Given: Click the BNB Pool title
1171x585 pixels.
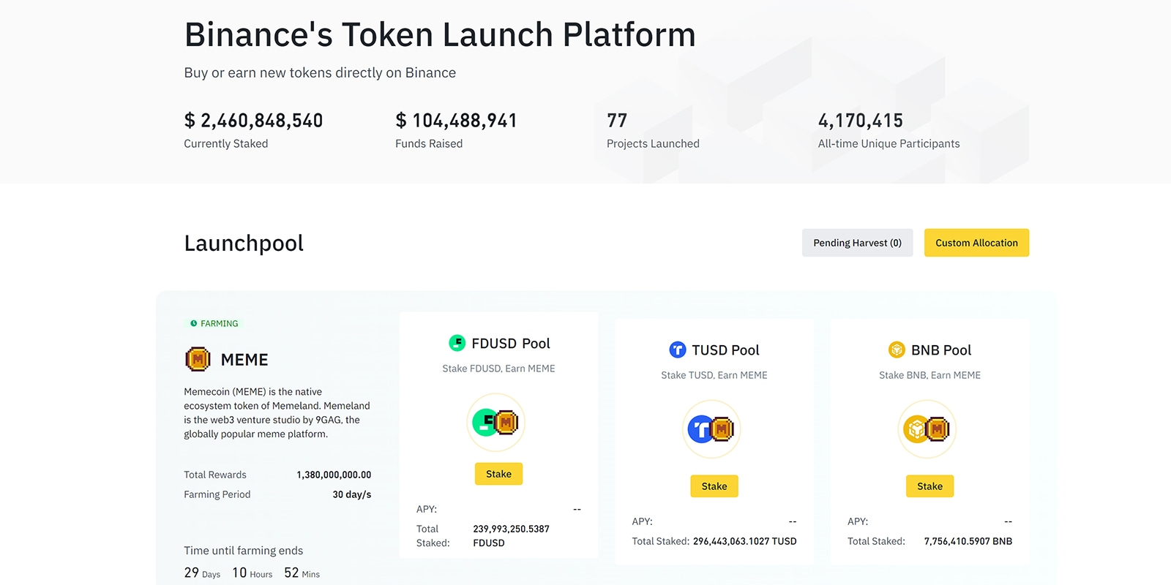Looking at the screenshot, I should point(941,350).
